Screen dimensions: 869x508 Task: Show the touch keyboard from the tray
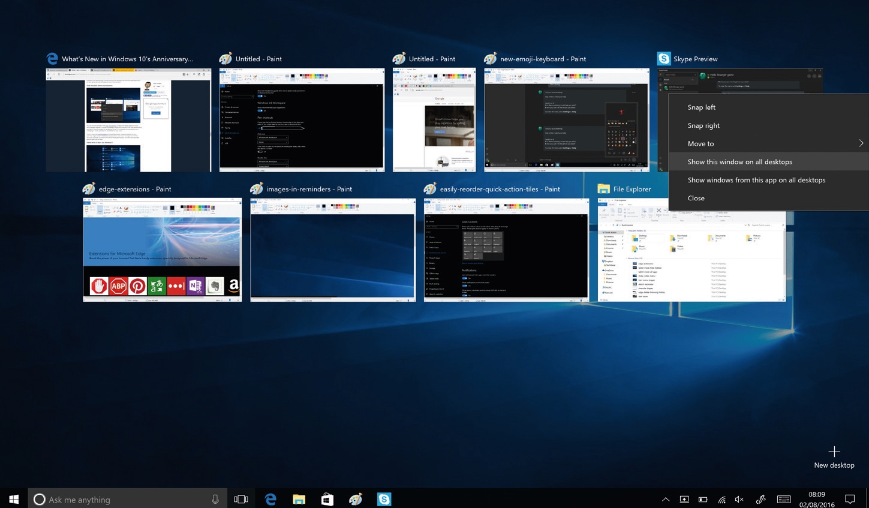click(x=783, y=499)
